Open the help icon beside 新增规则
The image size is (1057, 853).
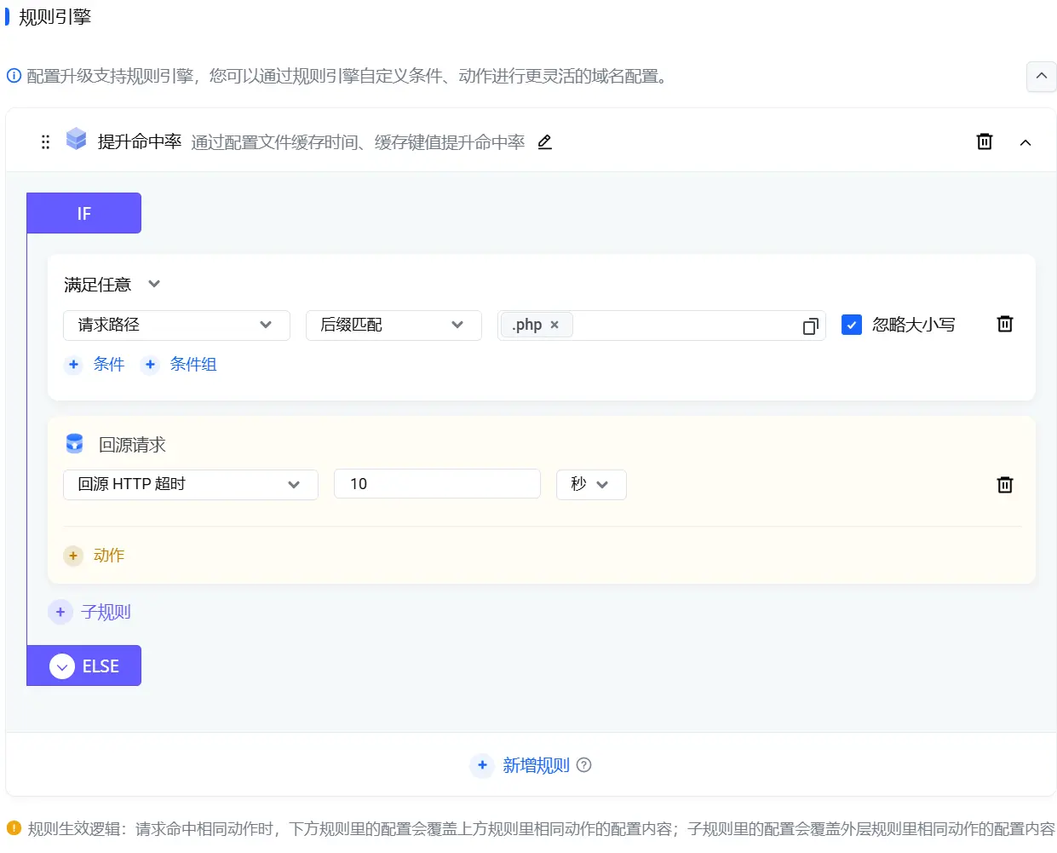(583, 765)
